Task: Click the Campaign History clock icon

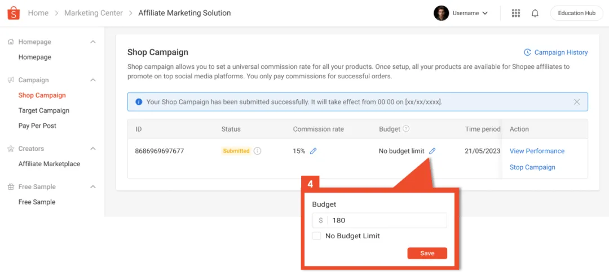Action: 527,52
